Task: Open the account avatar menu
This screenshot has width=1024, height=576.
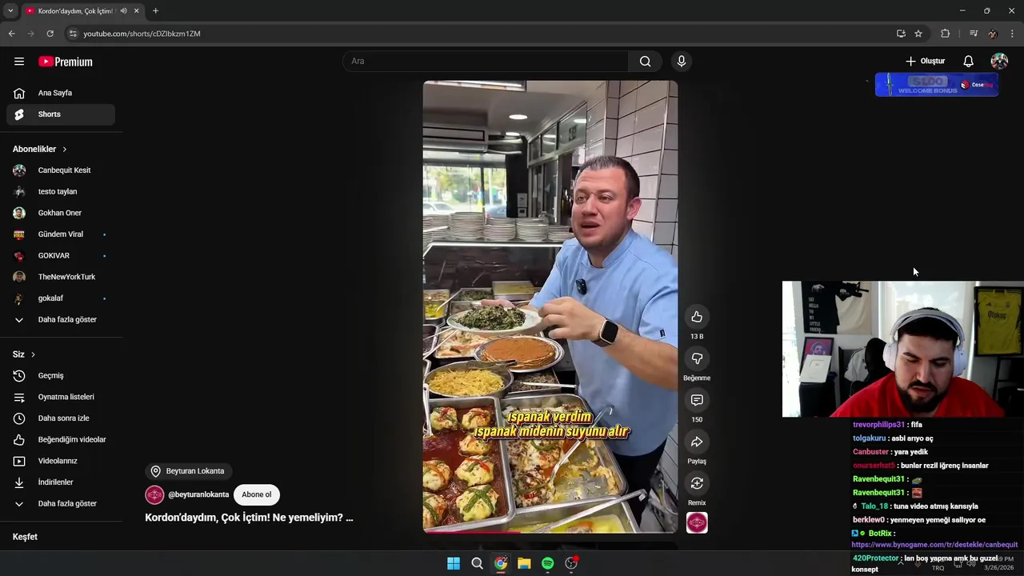Action: [999, 62]
